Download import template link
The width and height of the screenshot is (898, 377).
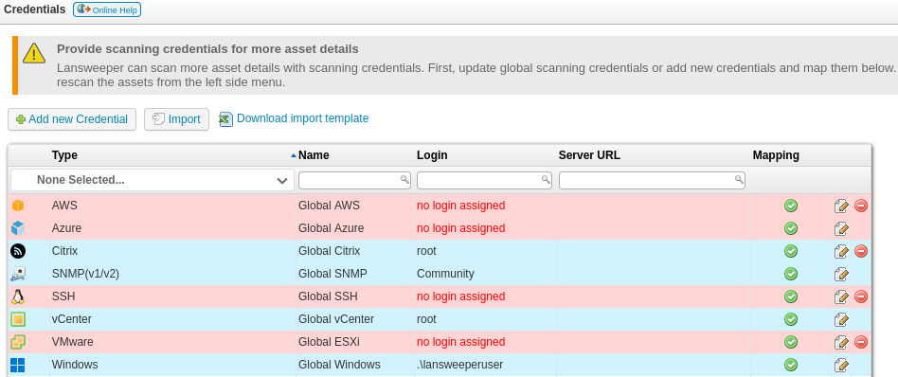pyautogui.click(x=295, y=118)
